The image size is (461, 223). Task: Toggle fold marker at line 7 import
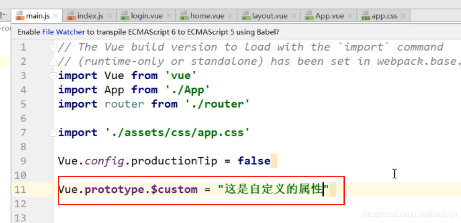[x=53, y=133]
